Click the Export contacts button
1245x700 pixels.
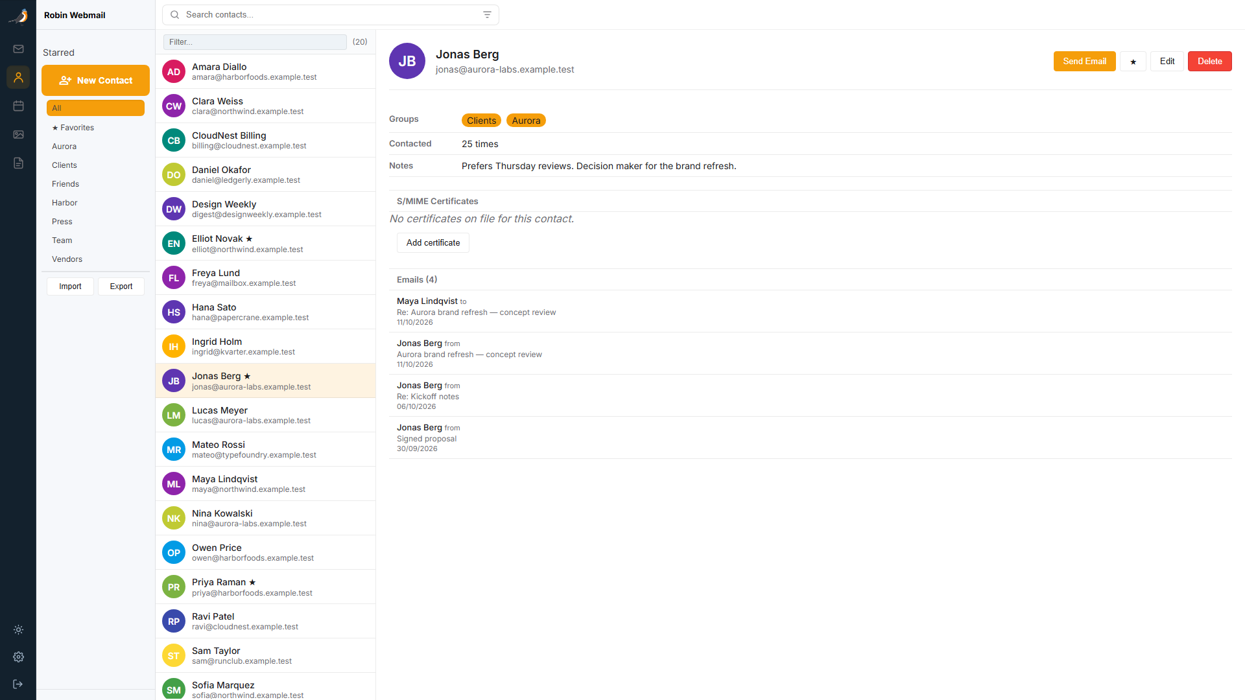click(x=121, y=286)
